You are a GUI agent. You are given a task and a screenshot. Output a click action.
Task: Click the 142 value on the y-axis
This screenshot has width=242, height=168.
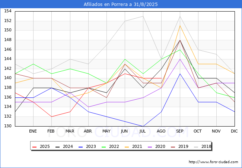[8, 69]
